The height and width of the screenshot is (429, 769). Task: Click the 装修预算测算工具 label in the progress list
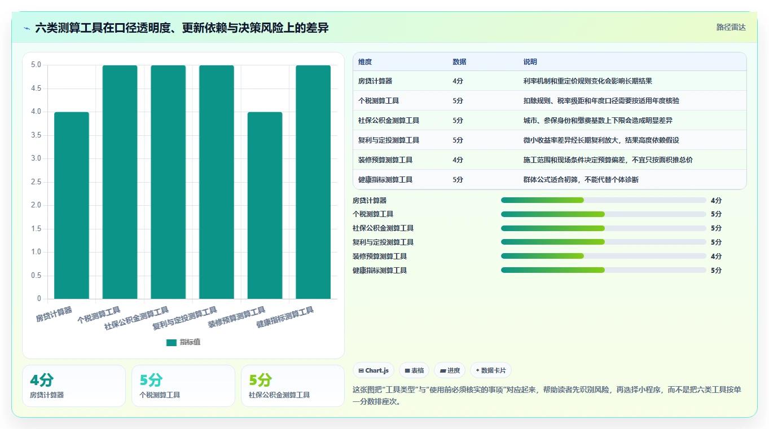pos(380,256)
